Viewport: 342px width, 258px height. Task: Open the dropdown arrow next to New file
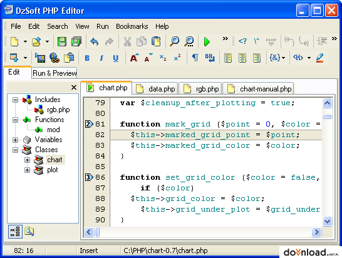tap(25, 41)
